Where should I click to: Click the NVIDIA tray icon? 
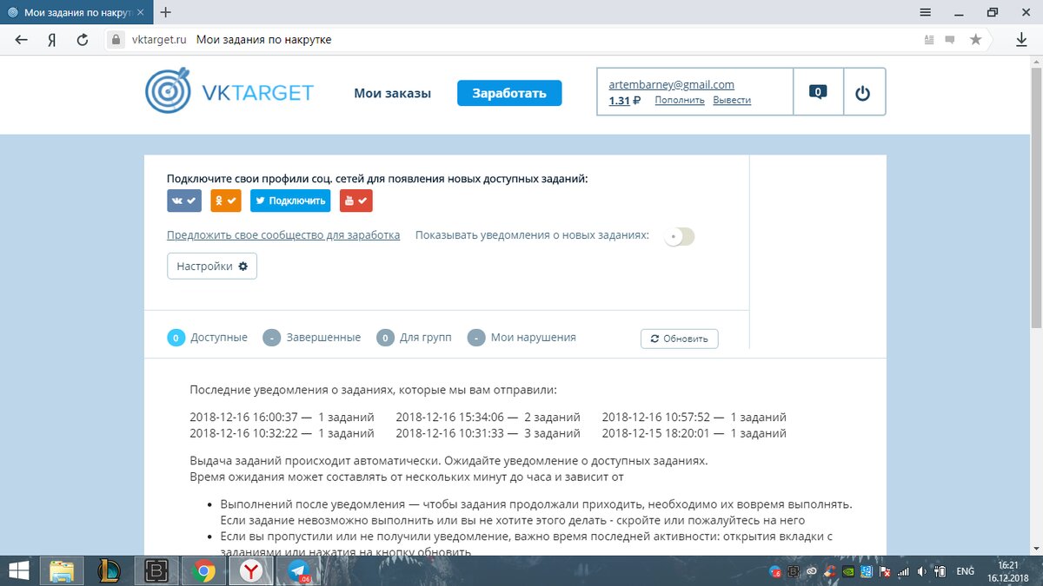click(x=847, y=571)
